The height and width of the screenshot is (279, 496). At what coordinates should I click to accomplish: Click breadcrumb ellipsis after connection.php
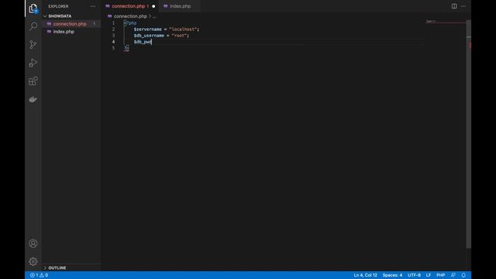click(x=154, y=16)
